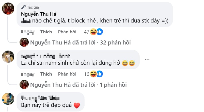The height and width of the screenshot is (112, 204).
Task: Click the laughing reaction on first comment
Action: 94,32
